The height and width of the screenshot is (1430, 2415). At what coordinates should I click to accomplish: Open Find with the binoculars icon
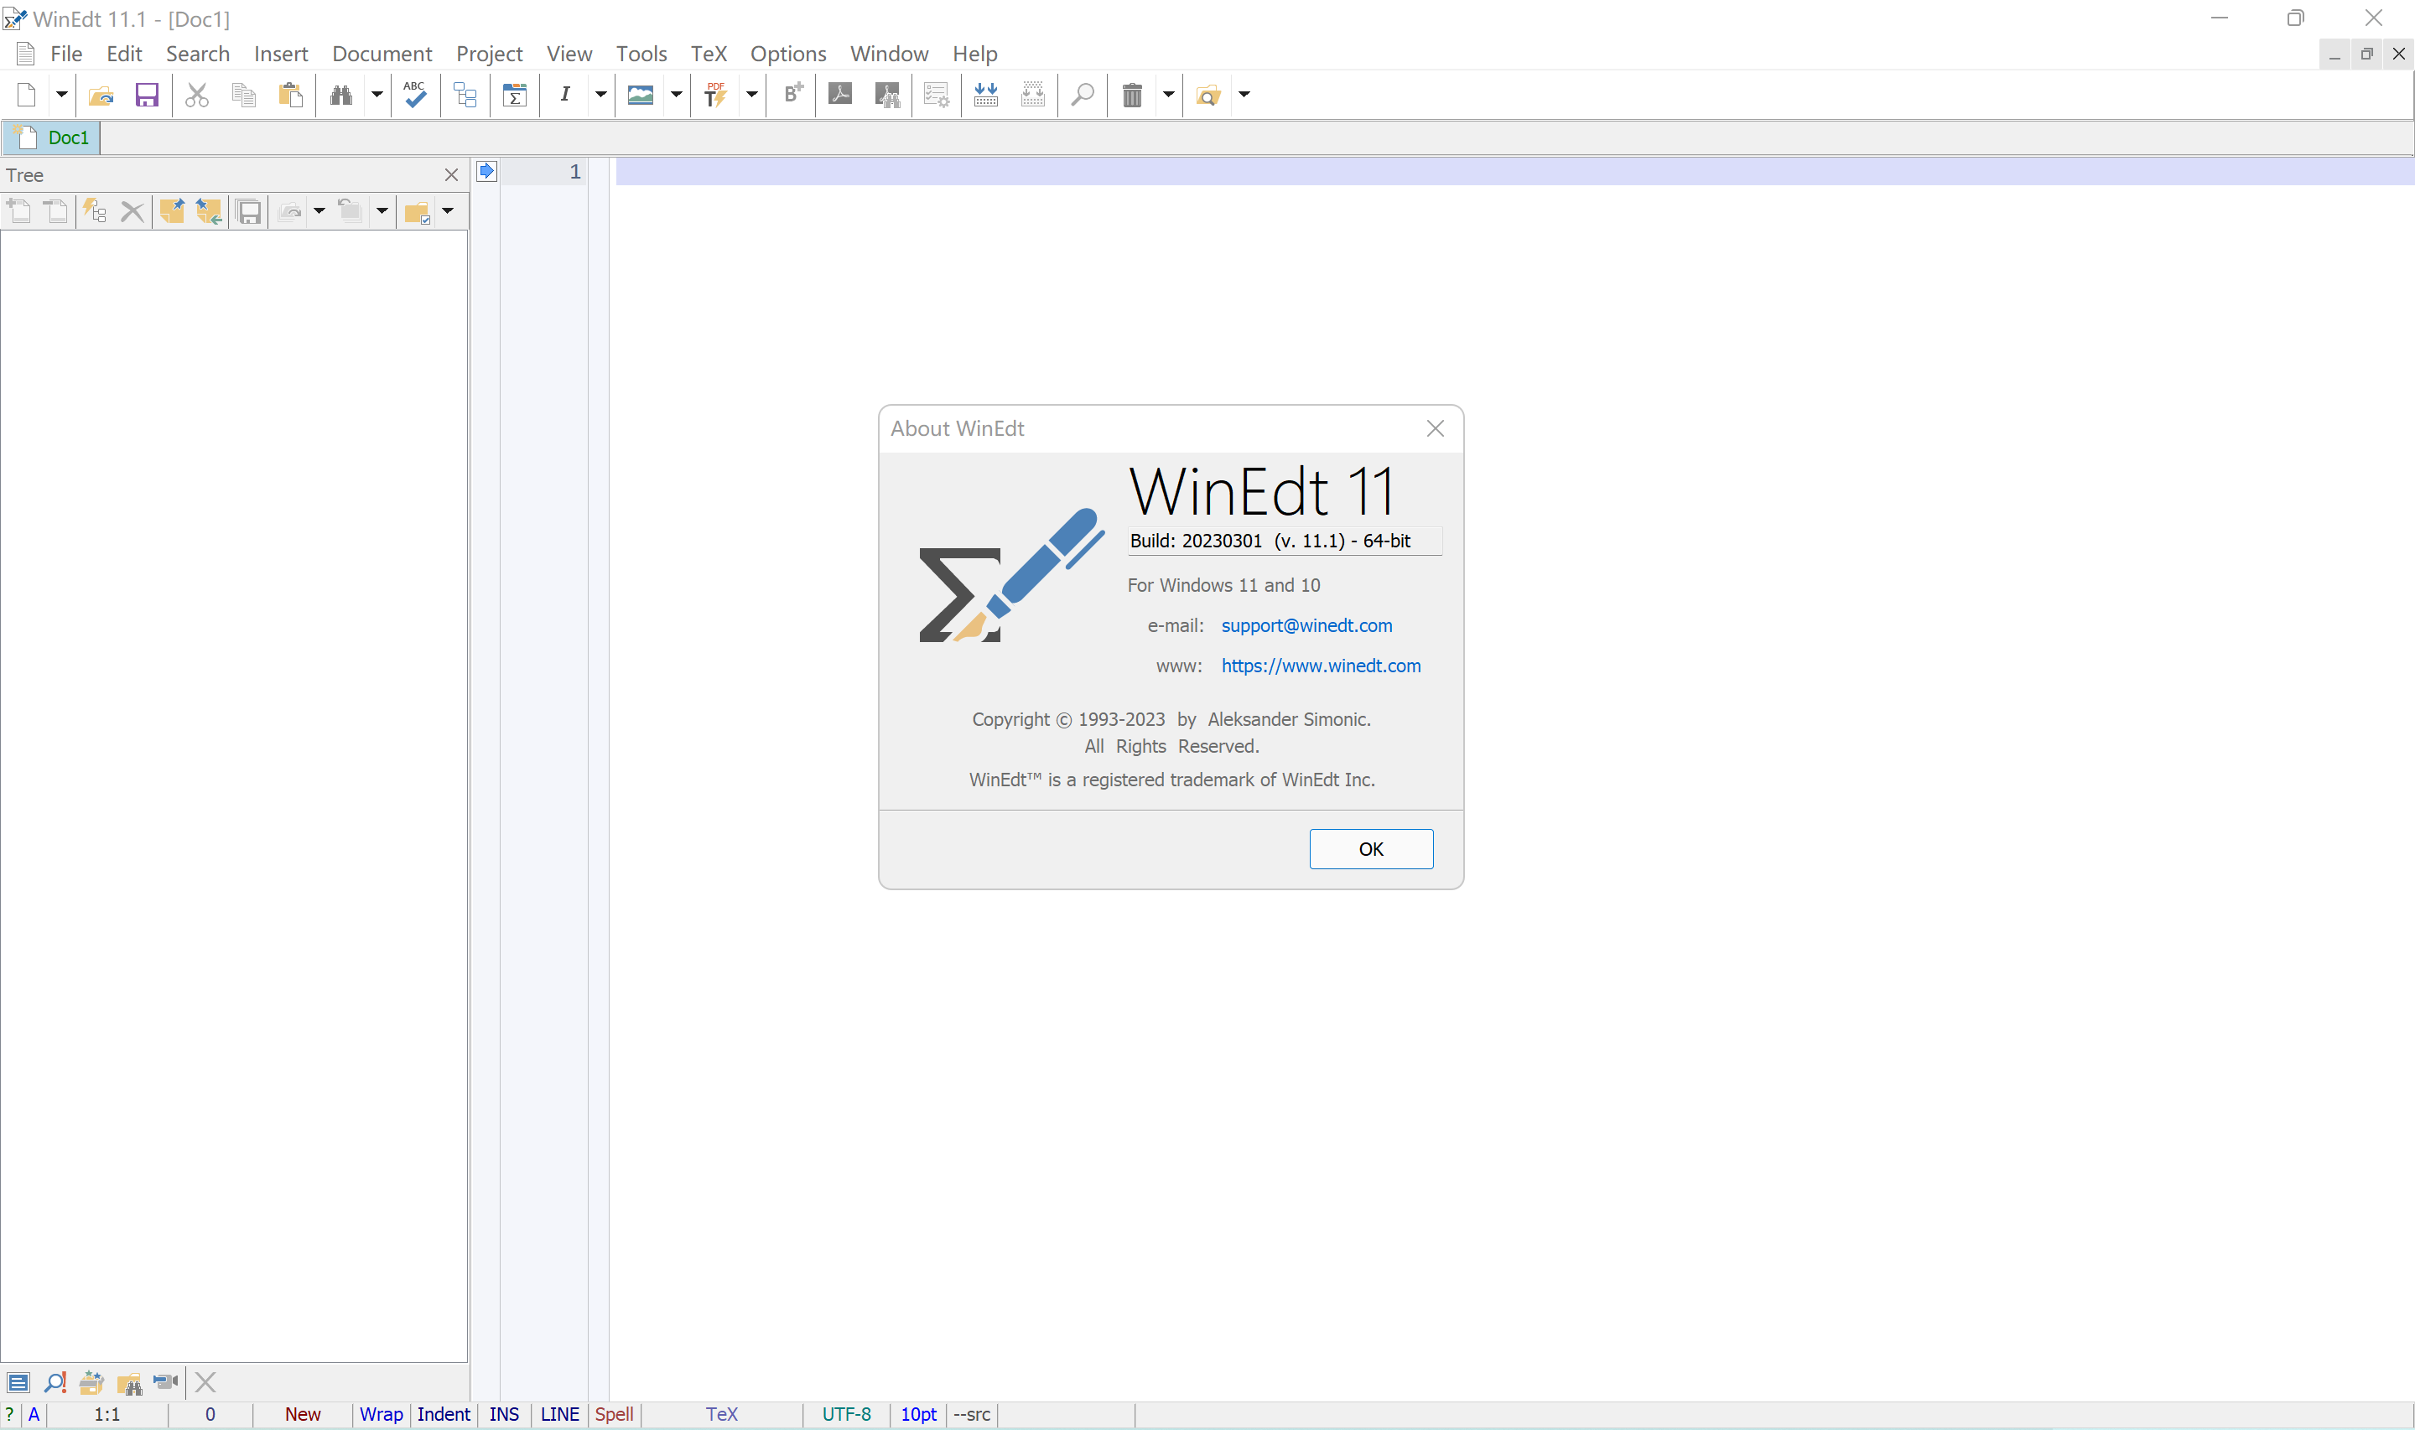coord(341,95)
